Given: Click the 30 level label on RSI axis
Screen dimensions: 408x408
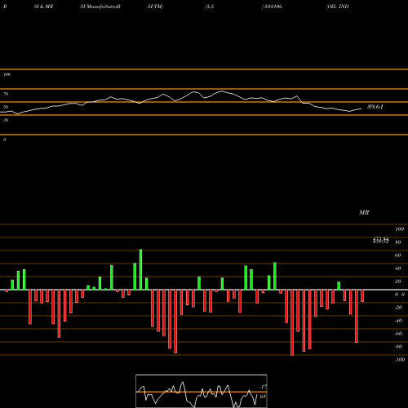Looking at the screenshot, I should [6, 120].
